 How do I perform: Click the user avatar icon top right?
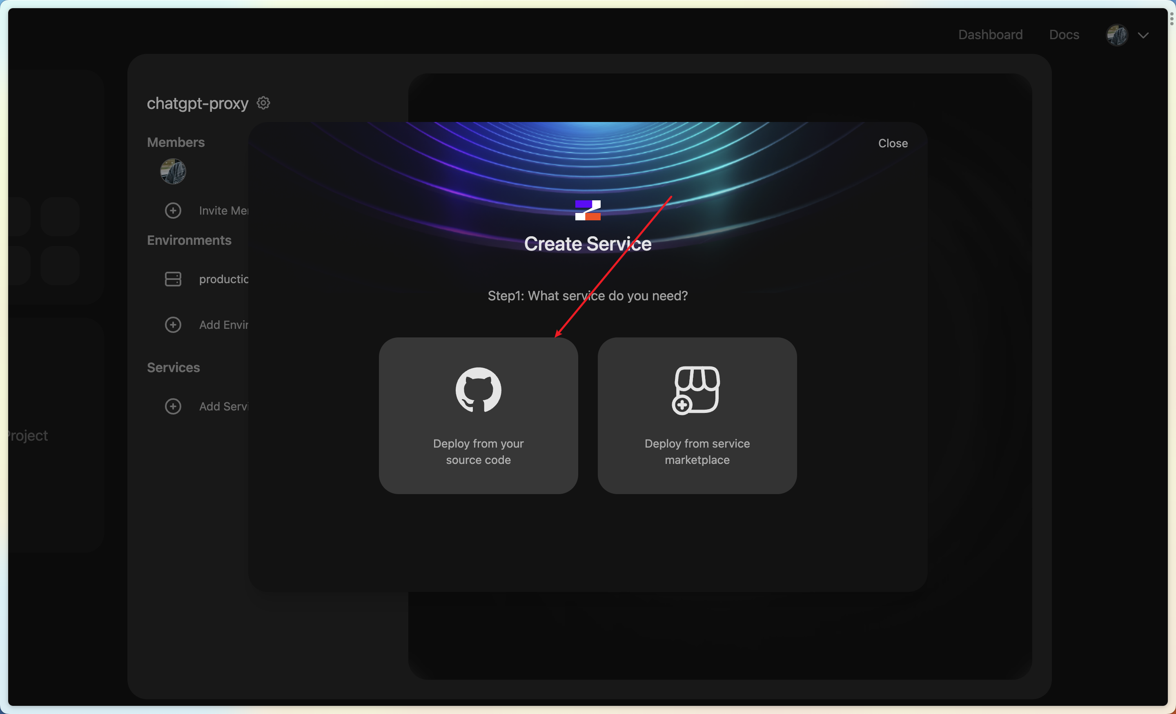click(1117, 34)
